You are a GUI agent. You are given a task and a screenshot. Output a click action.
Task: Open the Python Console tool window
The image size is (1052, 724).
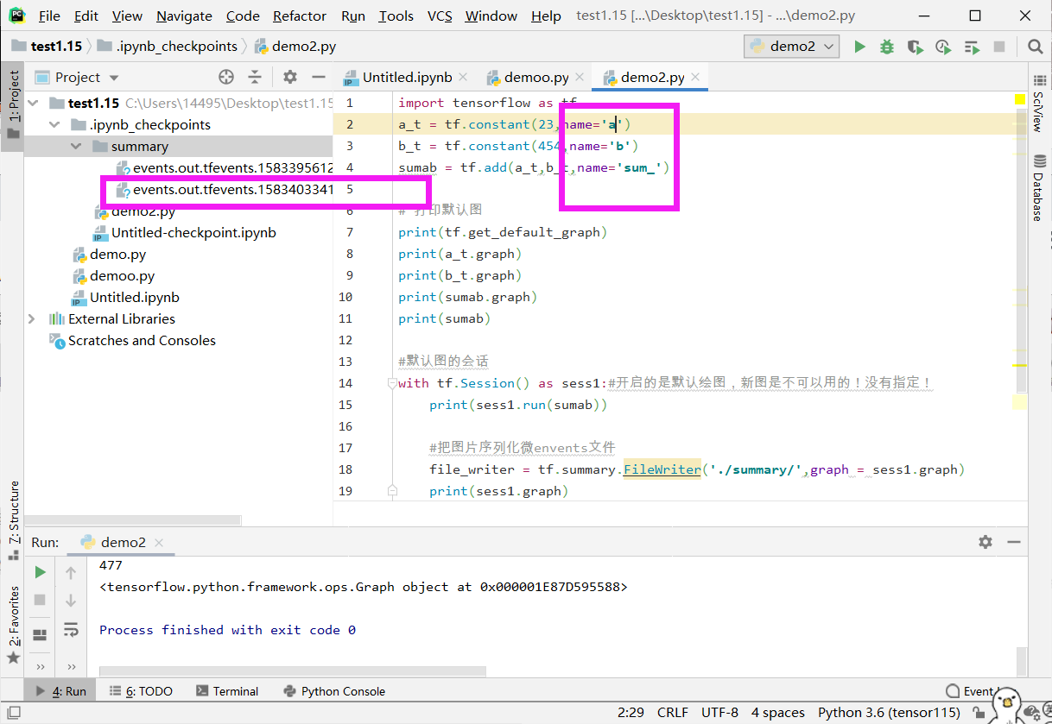(334, 691)
